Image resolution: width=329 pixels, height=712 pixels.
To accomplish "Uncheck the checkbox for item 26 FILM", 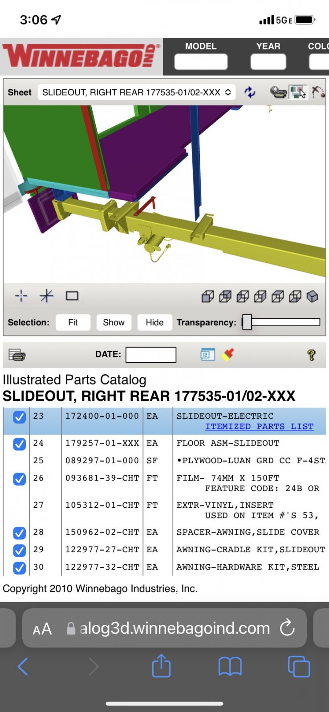I will pyautogui.click(x=19, y=479).
